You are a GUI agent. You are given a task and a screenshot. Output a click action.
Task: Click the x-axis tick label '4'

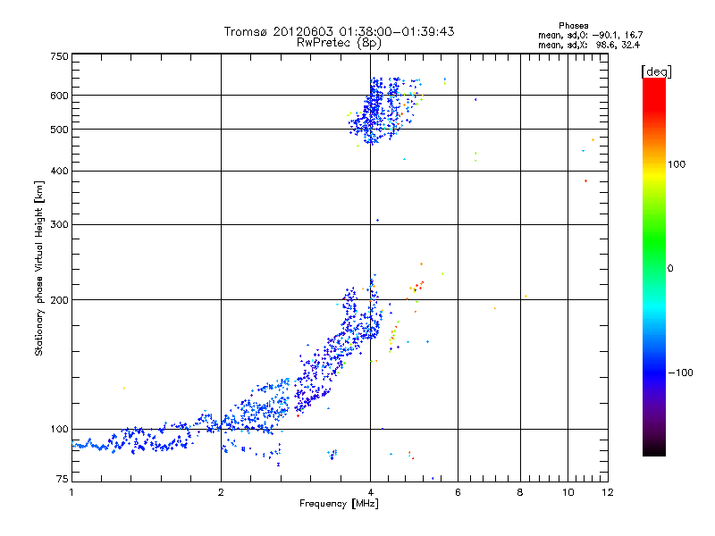coord(371,492)
